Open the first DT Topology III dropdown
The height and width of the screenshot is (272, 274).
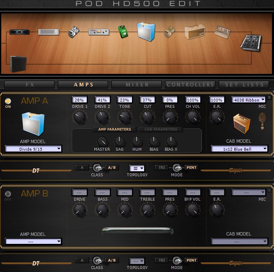(137, 168)
